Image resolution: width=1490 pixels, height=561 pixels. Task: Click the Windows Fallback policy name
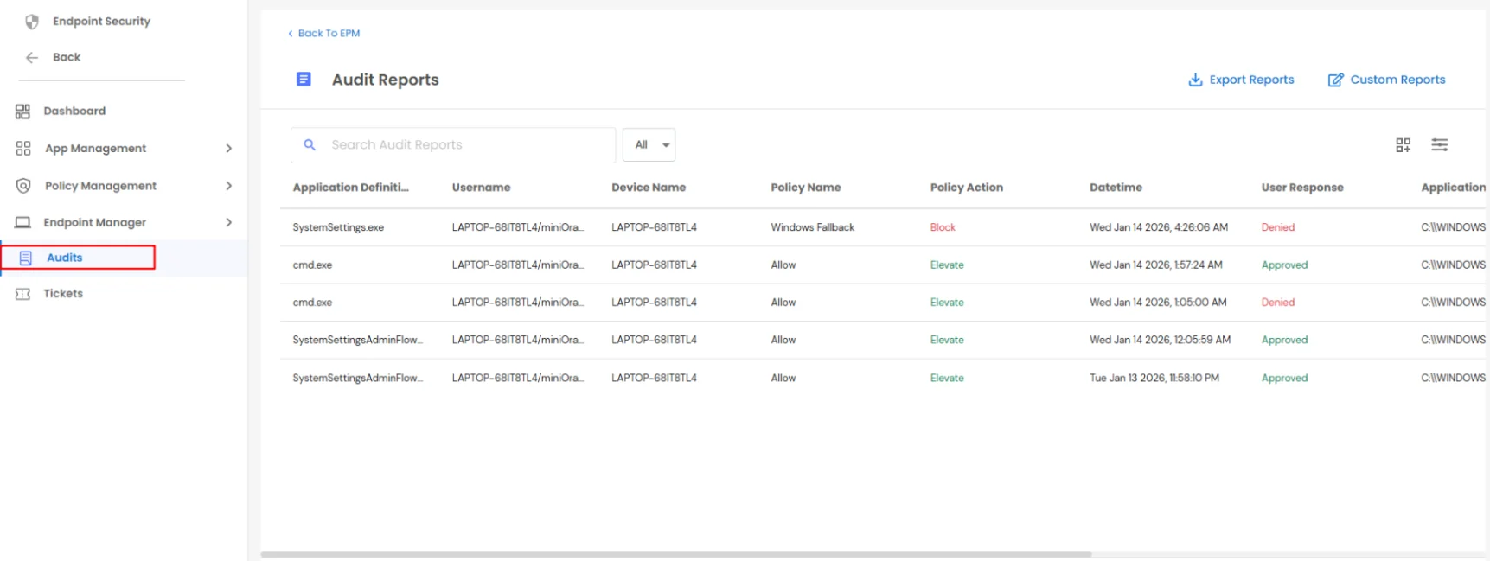pos(812,227)
